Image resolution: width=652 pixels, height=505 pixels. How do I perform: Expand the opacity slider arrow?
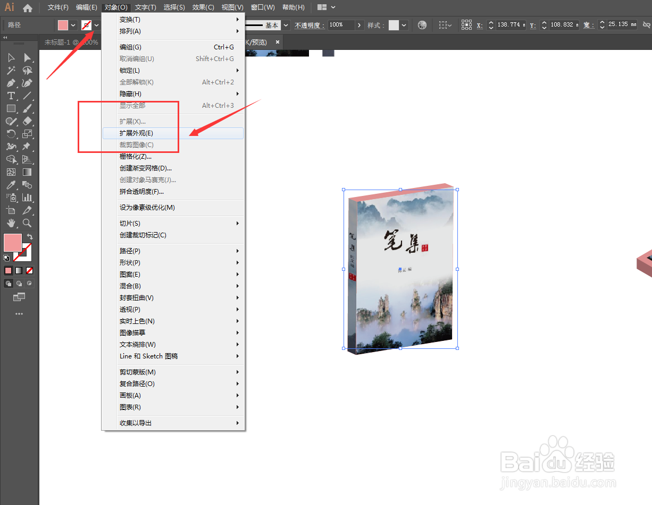click(x=360, y=25)
